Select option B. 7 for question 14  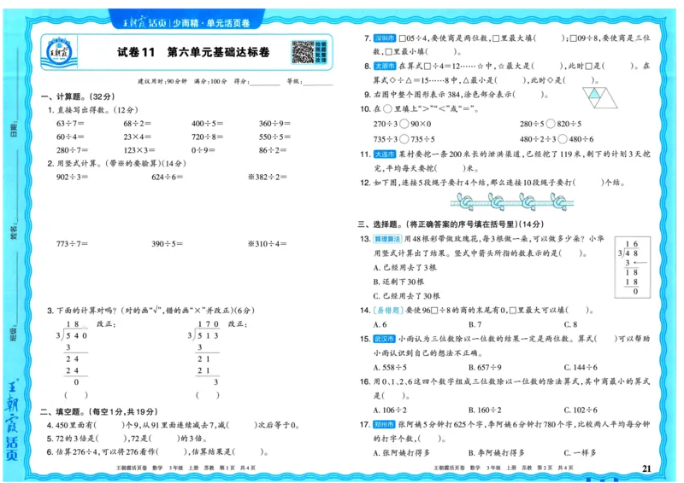click(x=475, y=324)
